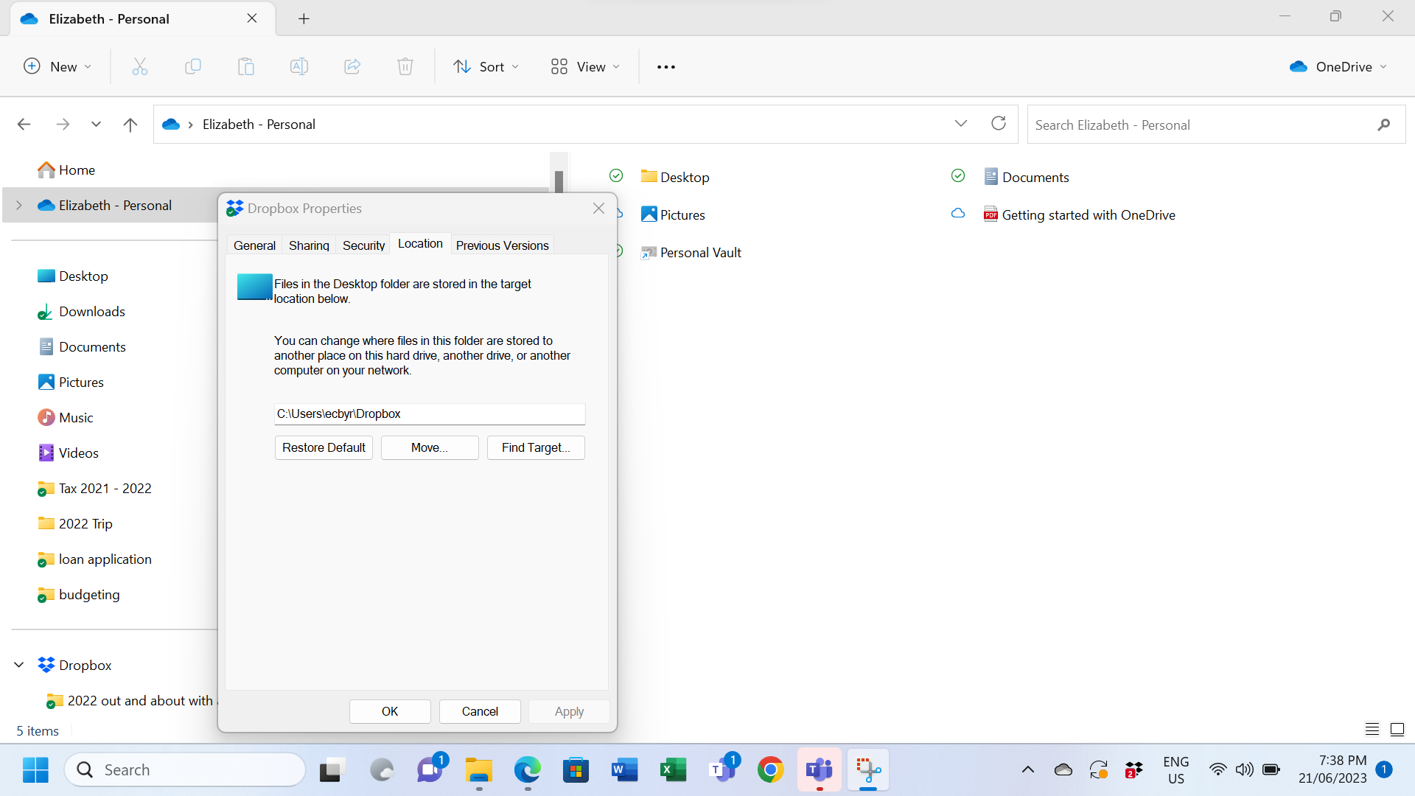This screenshot has width=1415, height=796.
Task: Click the Delete trash can icon
Action: pyautogui.click(x=405, y=67)
